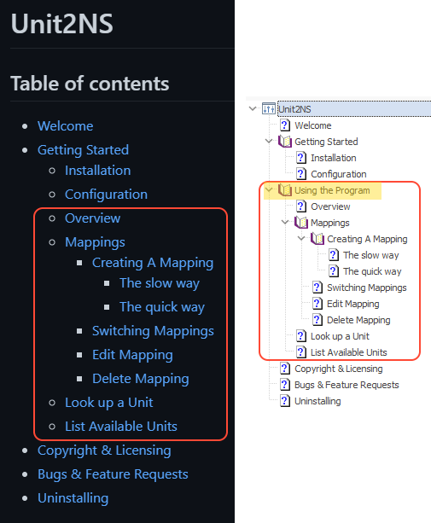Collapse the Unit2NS root tree node
Image resolution: width=431 pixels, height=523 pixels.
coord(253,108)
